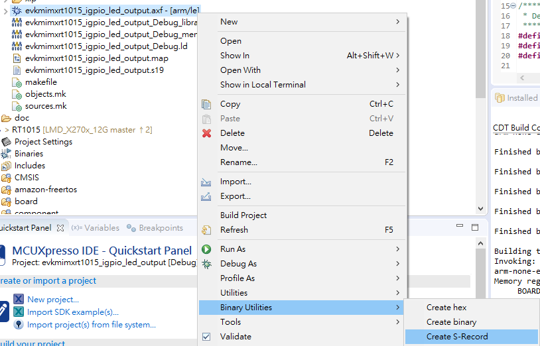540x346 pixels.
Task: Click the Refresh icon
Action: pos(206,230)
